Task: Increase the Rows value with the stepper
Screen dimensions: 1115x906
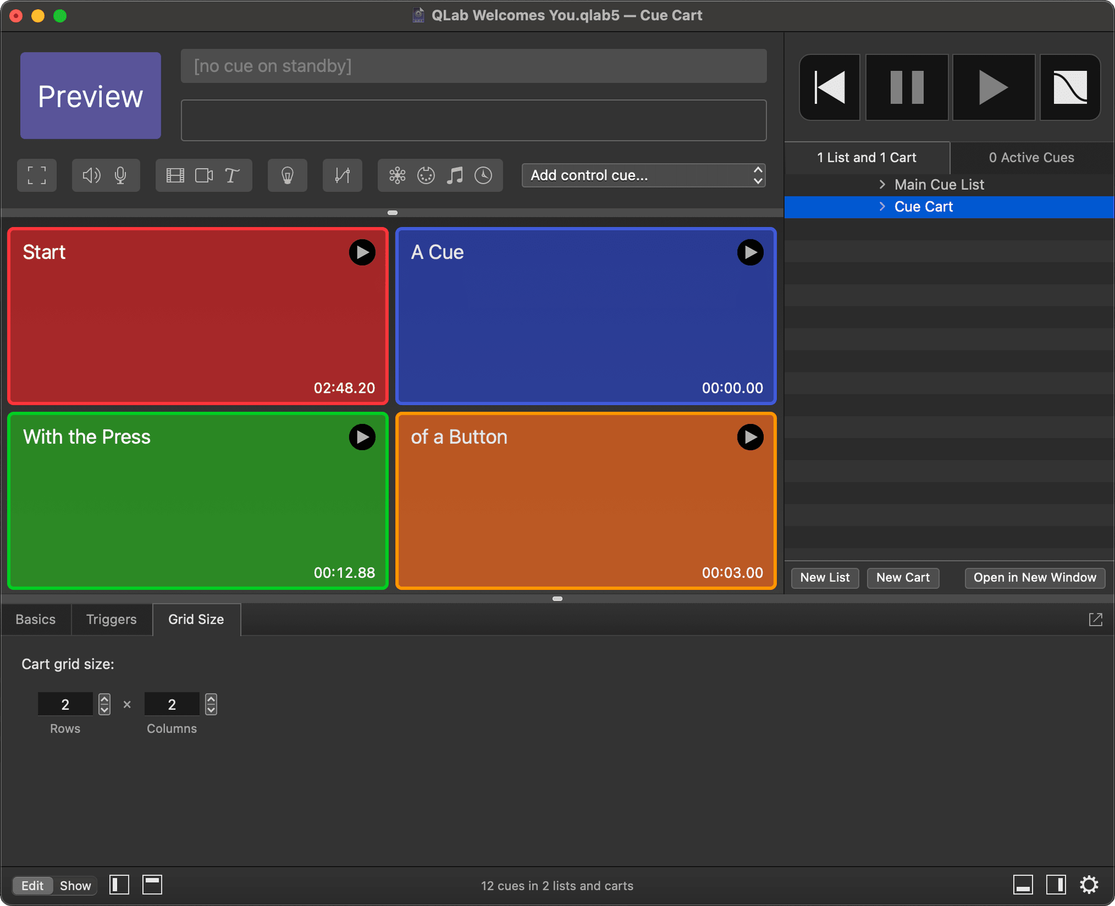Action: pyautogui.click(x=105, y=699)
